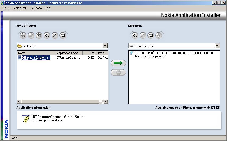Go forward in My Computer toolbar

click(x=31, y=35)
